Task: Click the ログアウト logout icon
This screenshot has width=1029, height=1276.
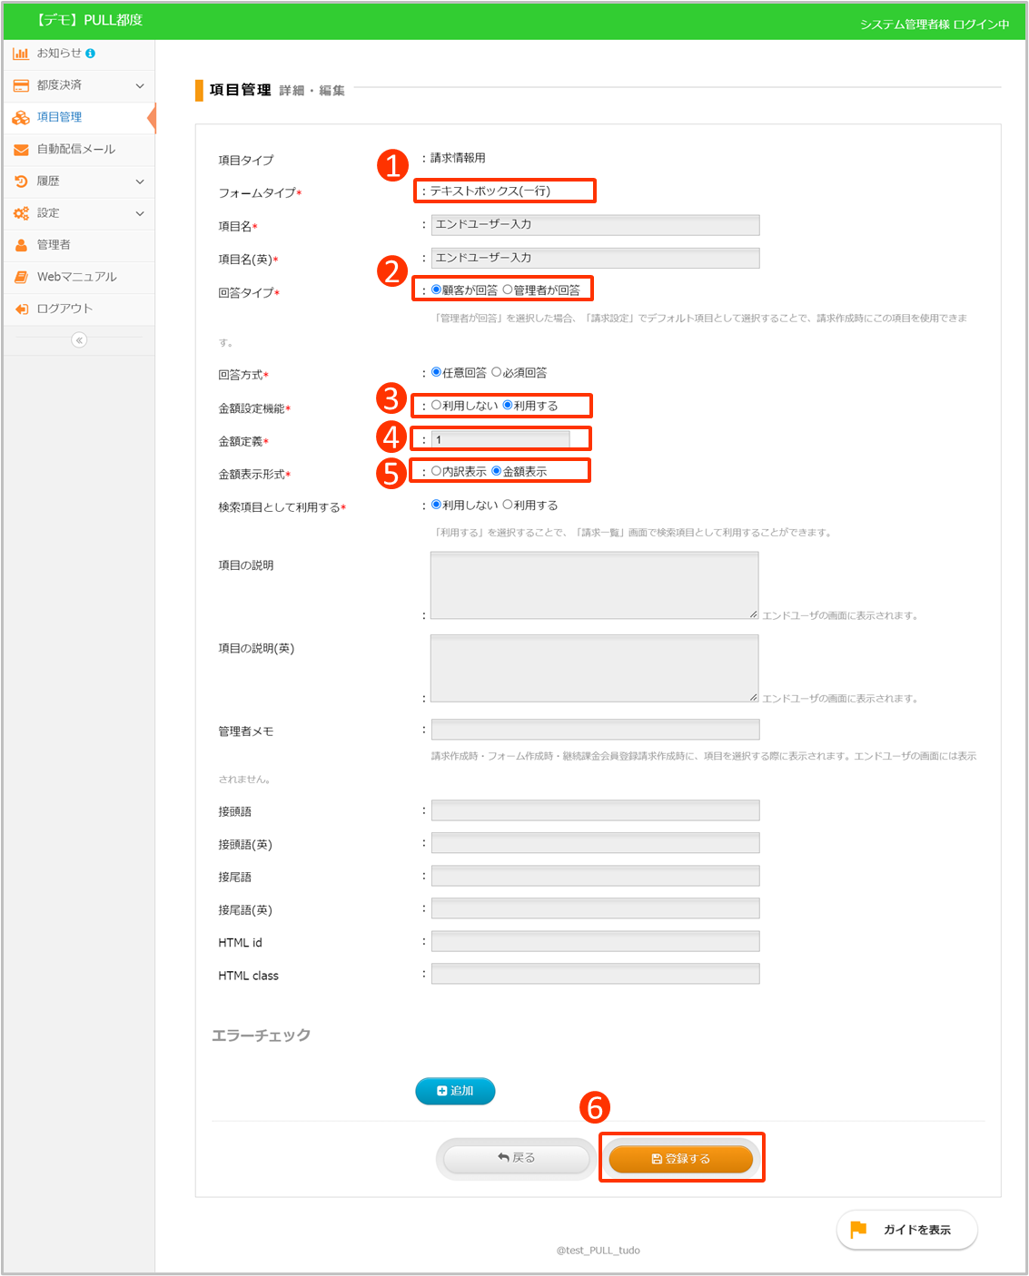Action: coord(21,309)
